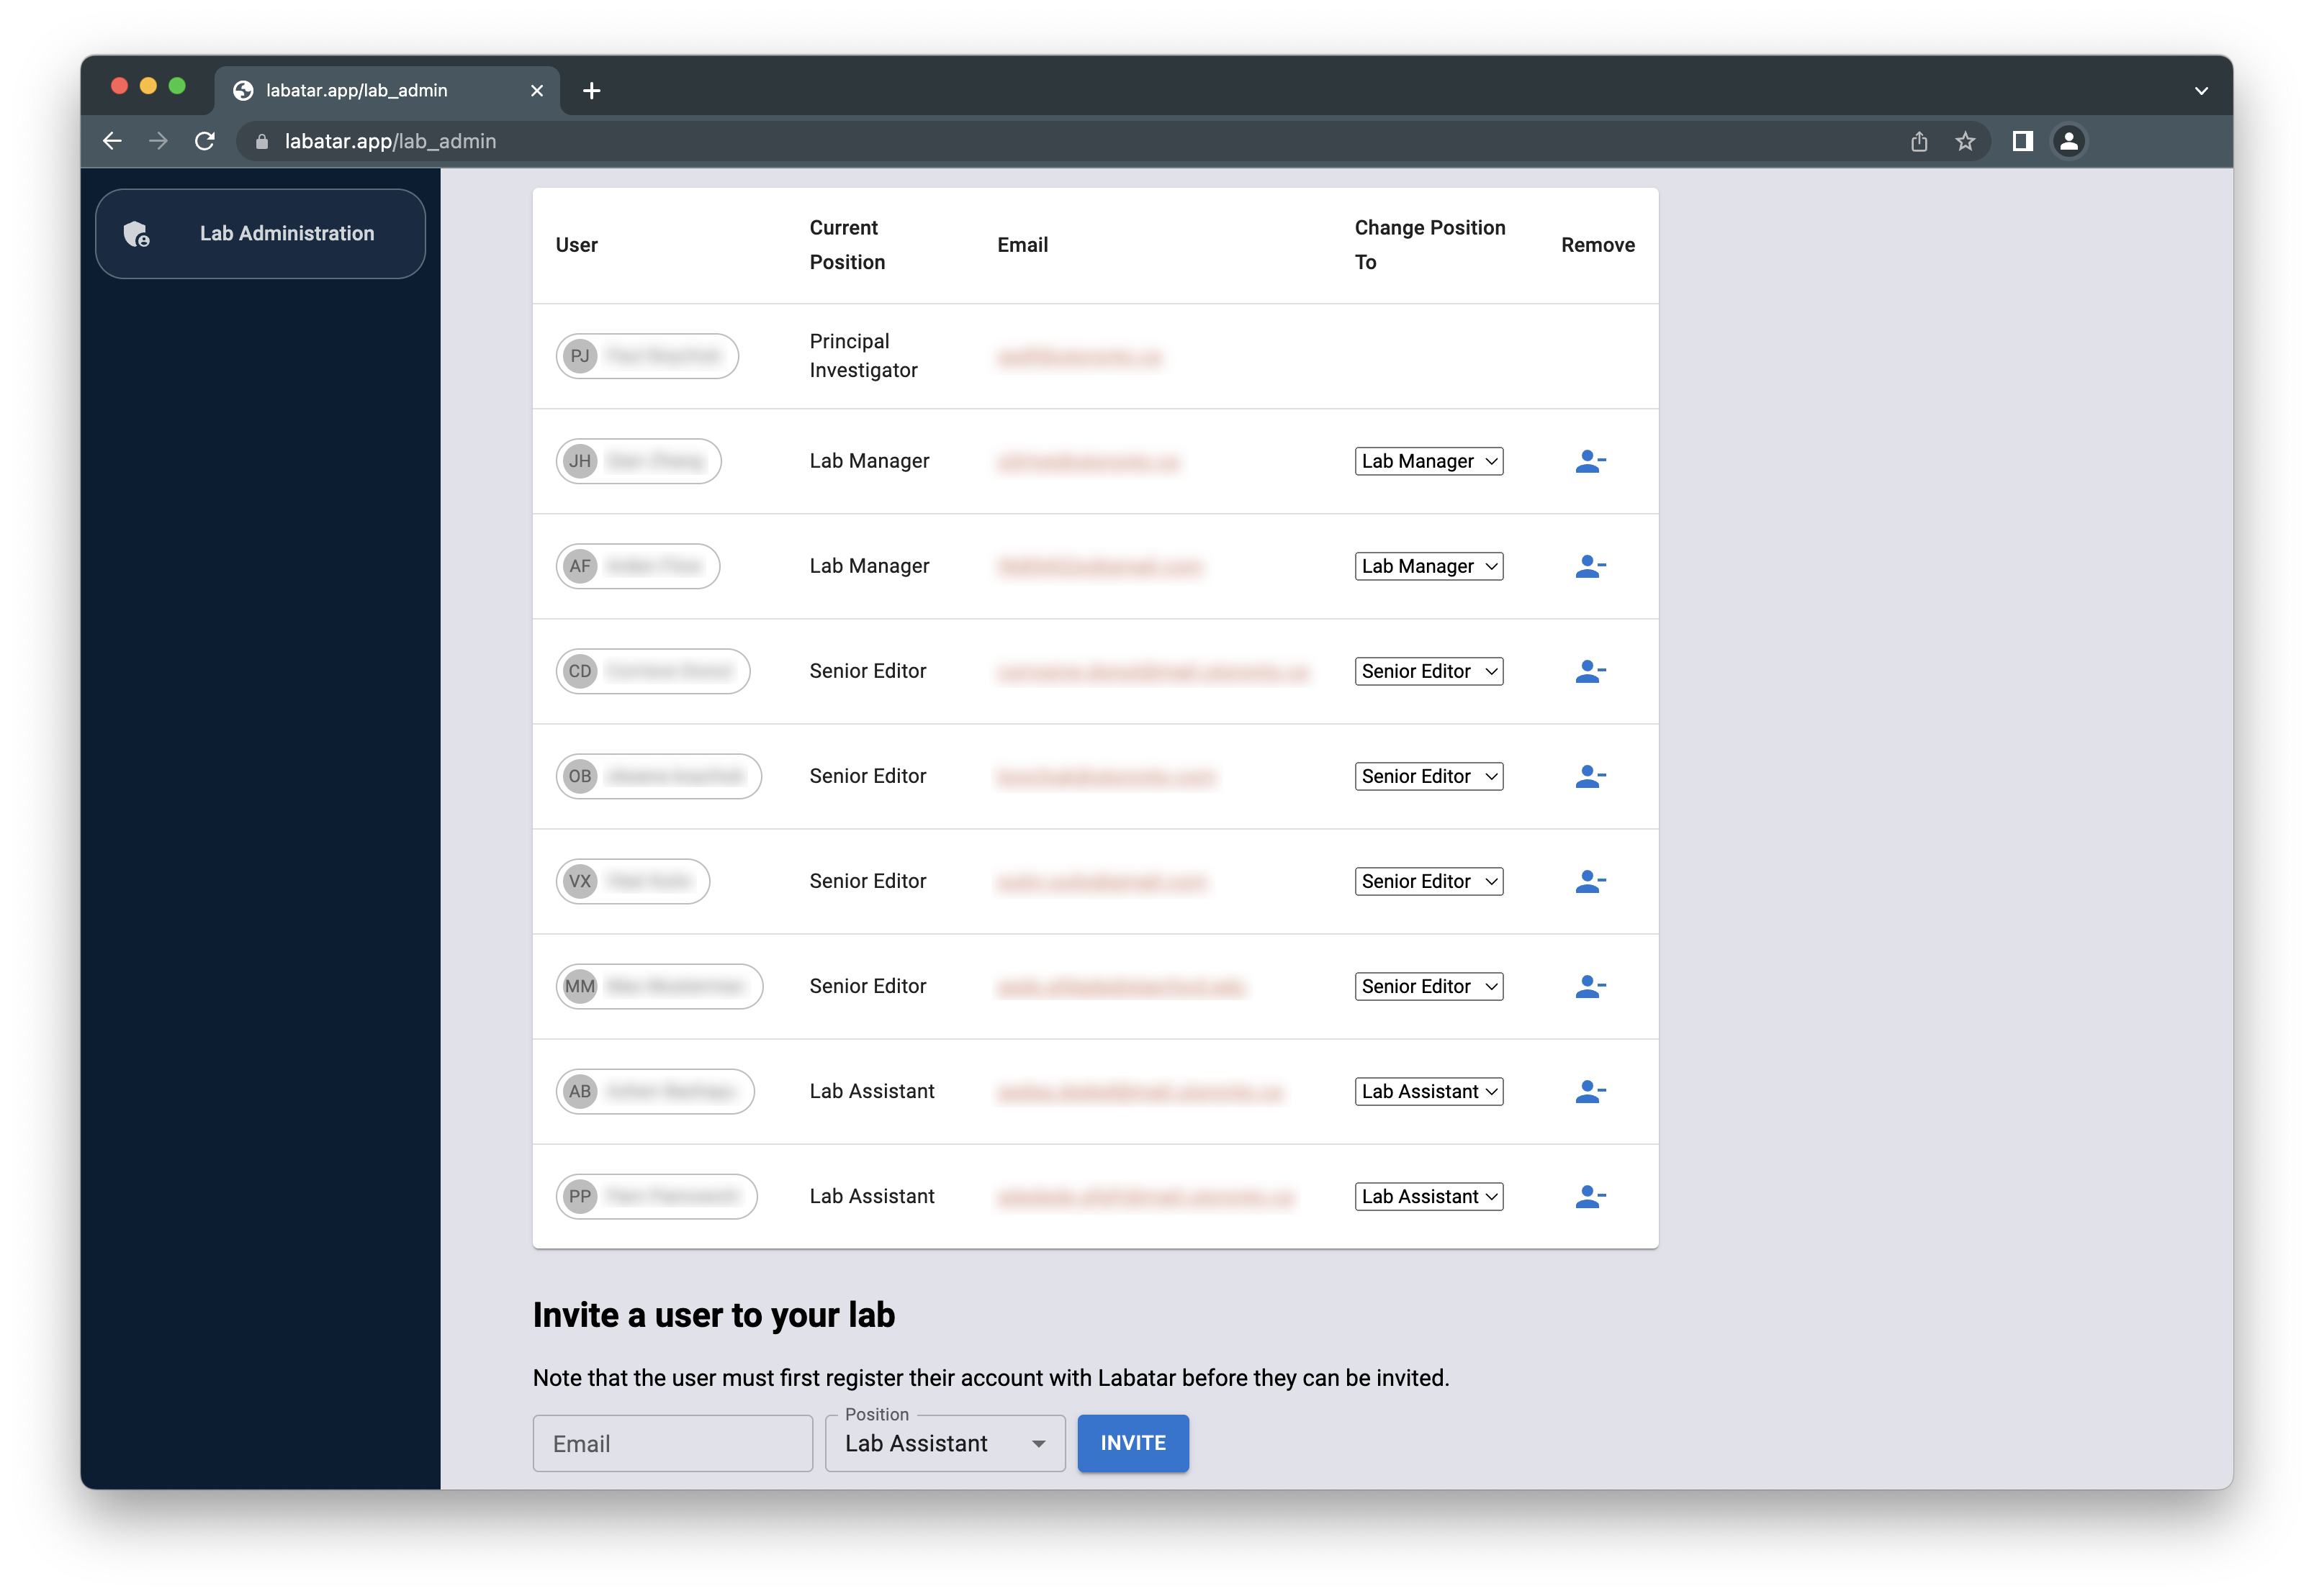Viewport: 2314px width, 1596px height.
Task: Remove the JH lab manager user
Action: (1589, 461)
